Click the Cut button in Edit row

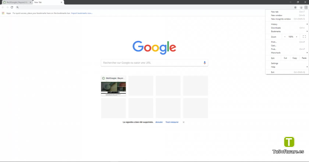coord(285,58)
